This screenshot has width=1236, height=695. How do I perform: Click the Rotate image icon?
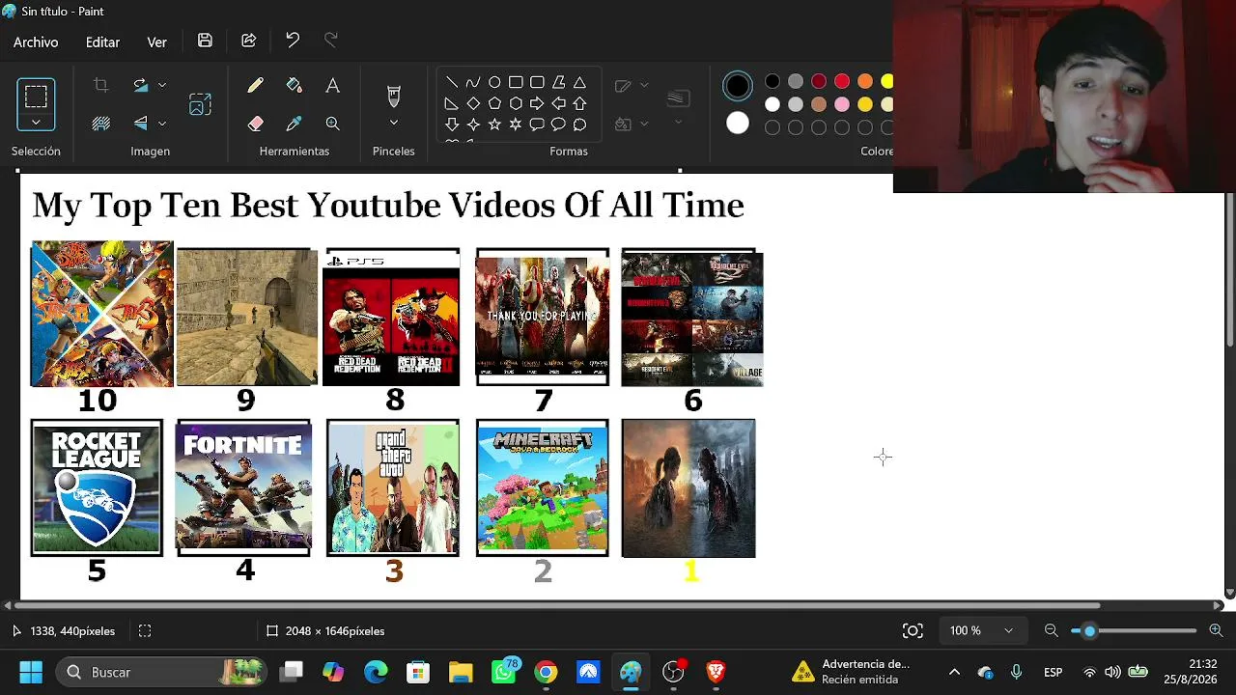click(141, 85)
